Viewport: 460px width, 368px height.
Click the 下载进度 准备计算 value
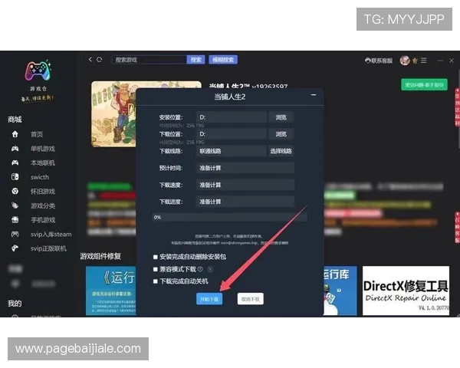pyautogui.click(x=245, y=202)
